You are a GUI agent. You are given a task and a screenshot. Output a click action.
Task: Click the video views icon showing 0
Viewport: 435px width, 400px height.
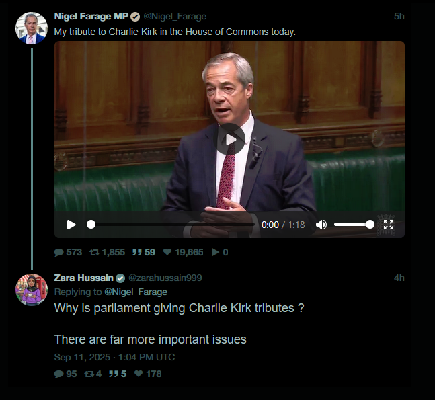pyautogui.click(x=215, y=252)
